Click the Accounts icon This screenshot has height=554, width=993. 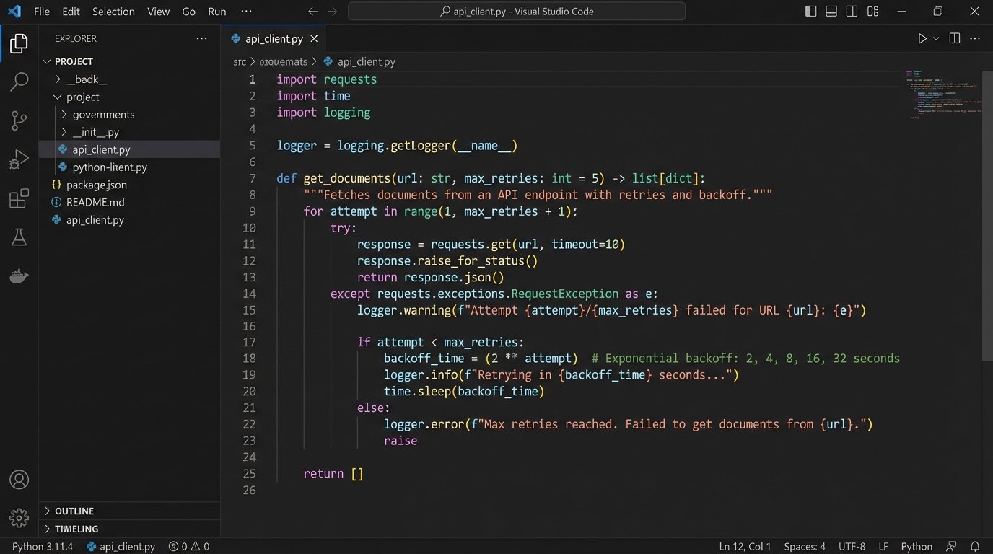19,480
